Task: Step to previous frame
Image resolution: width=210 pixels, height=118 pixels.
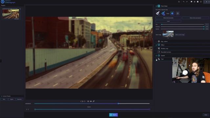Action: pos(81,101)
